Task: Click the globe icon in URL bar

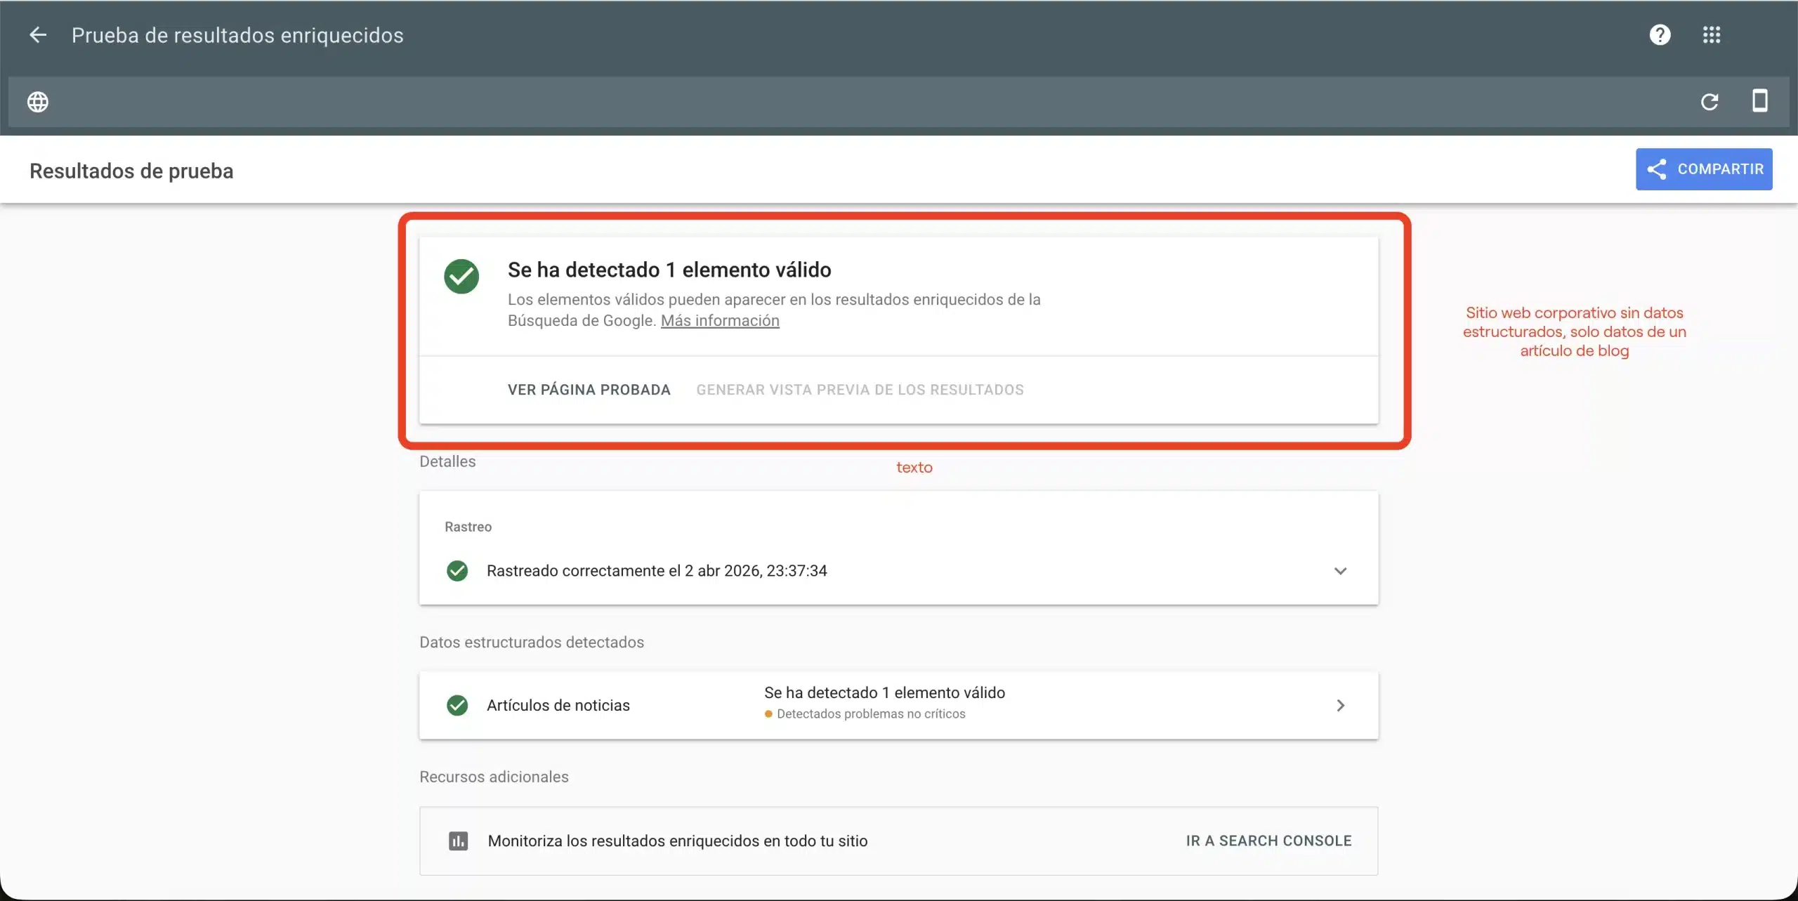Action: 38,103
